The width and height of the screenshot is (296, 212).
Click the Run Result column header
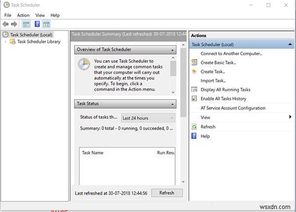166,152
